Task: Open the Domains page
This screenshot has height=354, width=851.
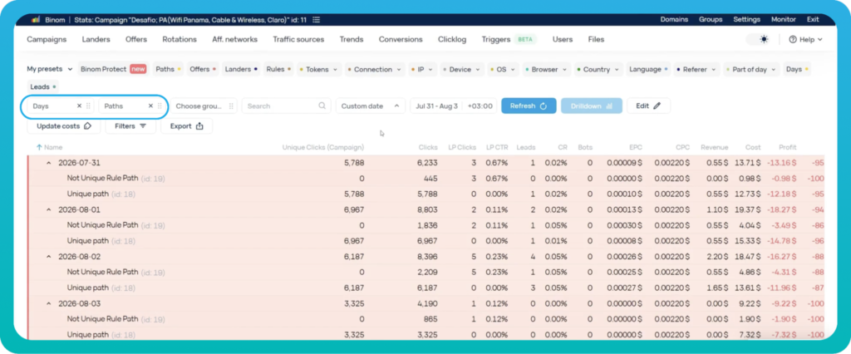Action: tap(674, 20)
